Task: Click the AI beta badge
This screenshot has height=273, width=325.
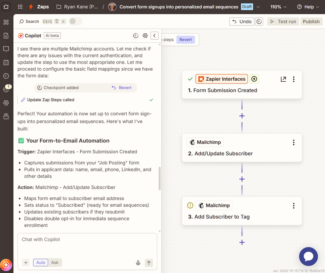Action: point(52,36)
